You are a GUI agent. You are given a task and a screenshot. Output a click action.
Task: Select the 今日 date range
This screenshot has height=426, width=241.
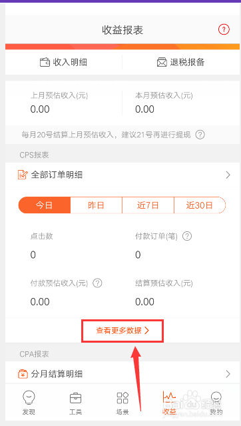click(45, 205)
